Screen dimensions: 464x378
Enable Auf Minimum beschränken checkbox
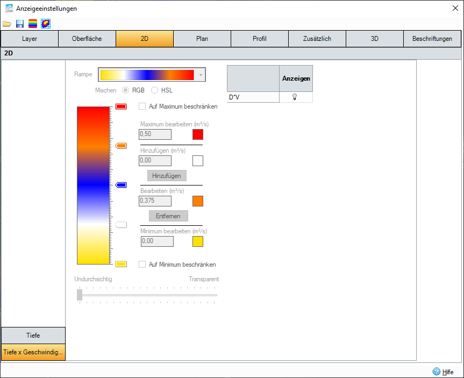(x=142, y=265)
